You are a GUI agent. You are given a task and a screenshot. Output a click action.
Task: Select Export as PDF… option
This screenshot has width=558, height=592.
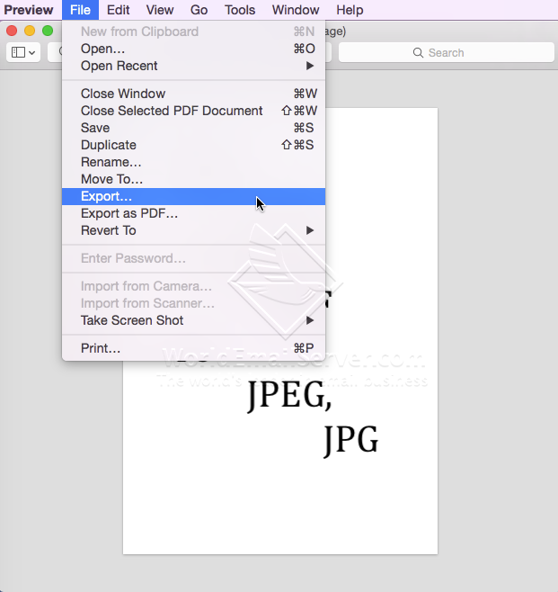(193, 213)
